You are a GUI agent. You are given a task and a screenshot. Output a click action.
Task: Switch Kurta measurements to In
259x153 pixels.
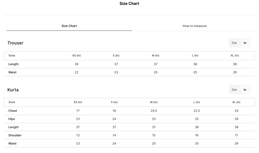245,90
